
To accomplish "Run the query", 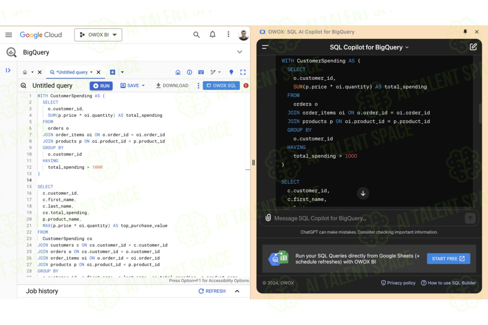I will coord(101,86).
